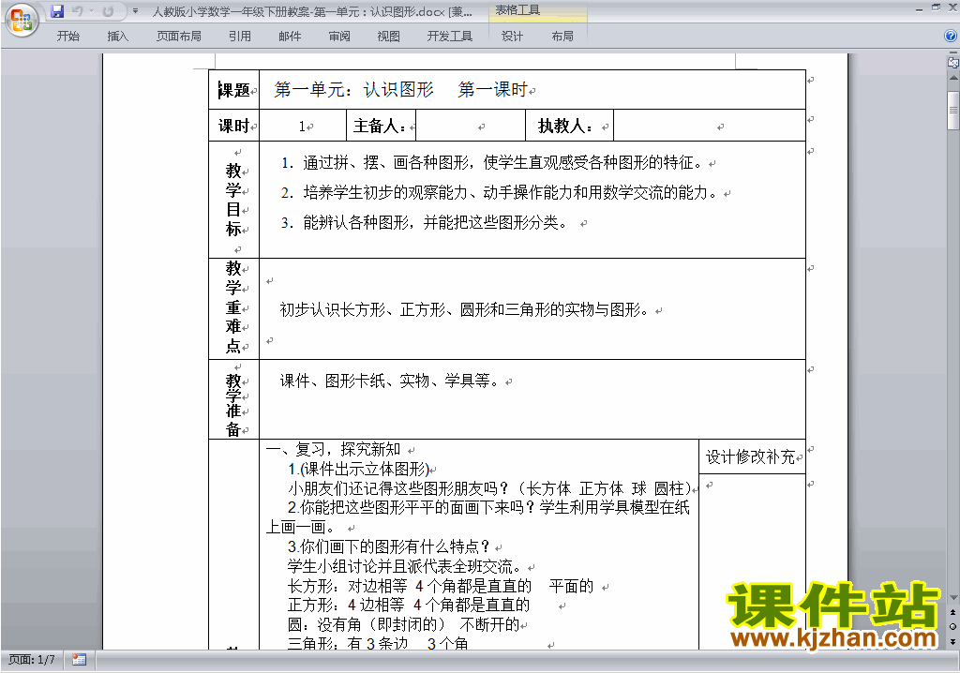This screenshot has width=960, height=673.
Task: Expand Customize Quick Access Toolbar dropdown
Action: tap(135, 11)
